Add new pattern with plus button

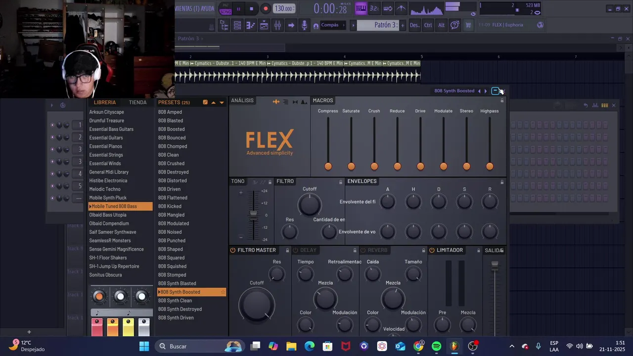(403, 25)
